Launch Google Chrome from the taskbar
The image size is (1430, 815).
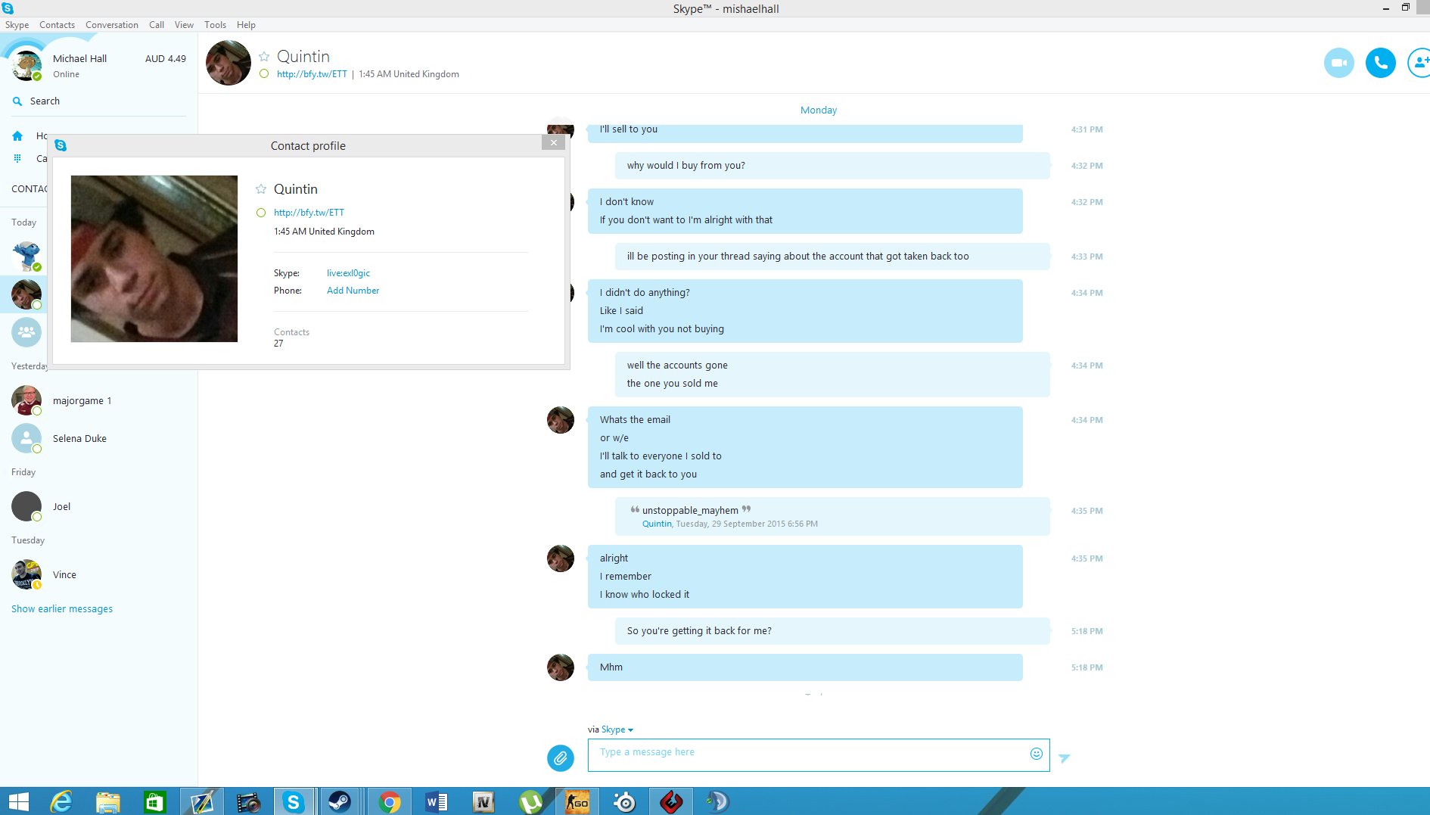[x=390, y=801]
